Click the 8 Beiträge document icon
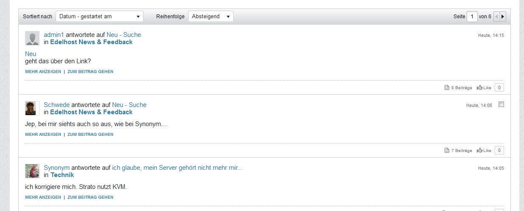Image resolution: width=524 pixels, height=211 pixels. [446, 87]
